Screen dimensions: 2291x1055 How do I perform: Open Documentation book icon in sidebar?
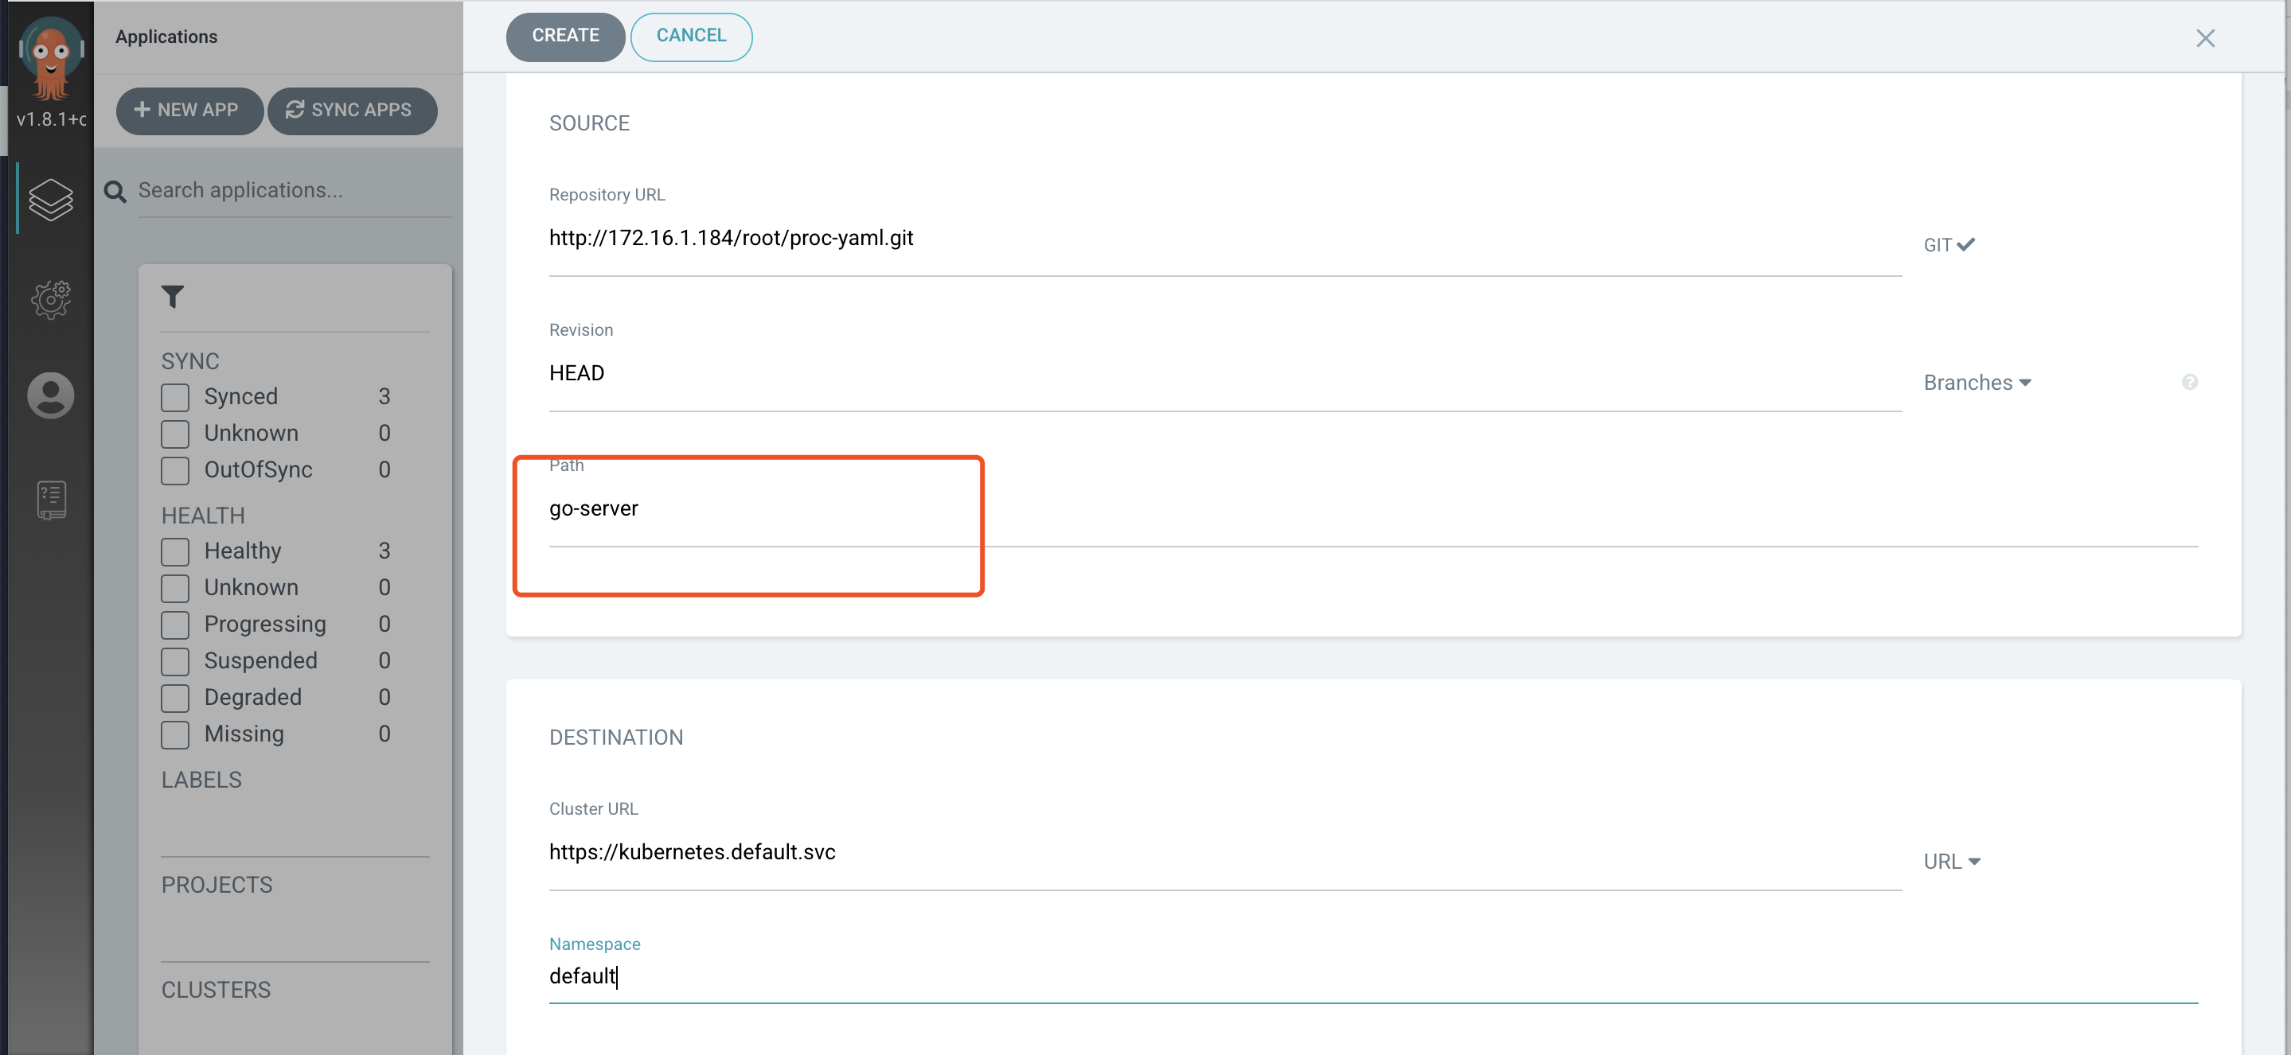(x=51, y=500)
